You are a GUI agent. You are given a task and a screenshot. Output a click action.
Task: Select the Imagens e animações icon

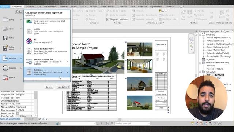point(29,62)
